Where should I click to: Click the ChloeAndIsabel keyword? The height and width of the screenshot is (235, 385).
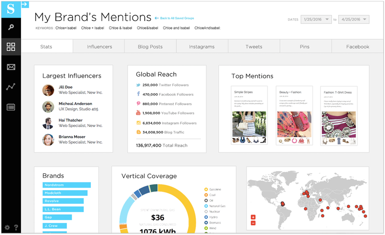[207, 28]
